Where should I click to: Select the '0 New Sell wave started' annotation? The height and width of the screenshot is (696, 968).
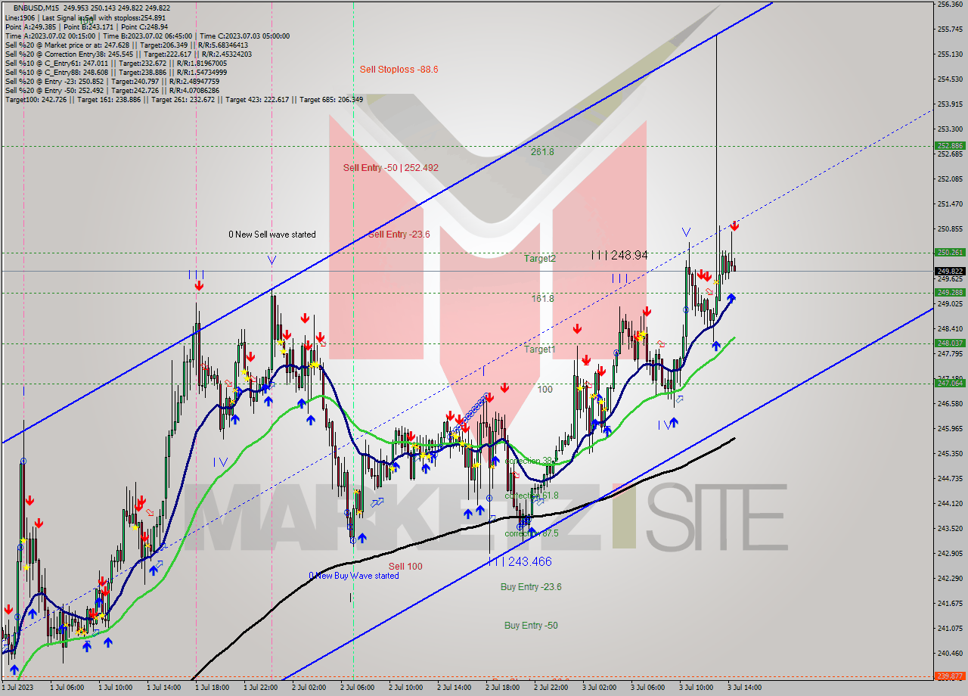point(272,235)
